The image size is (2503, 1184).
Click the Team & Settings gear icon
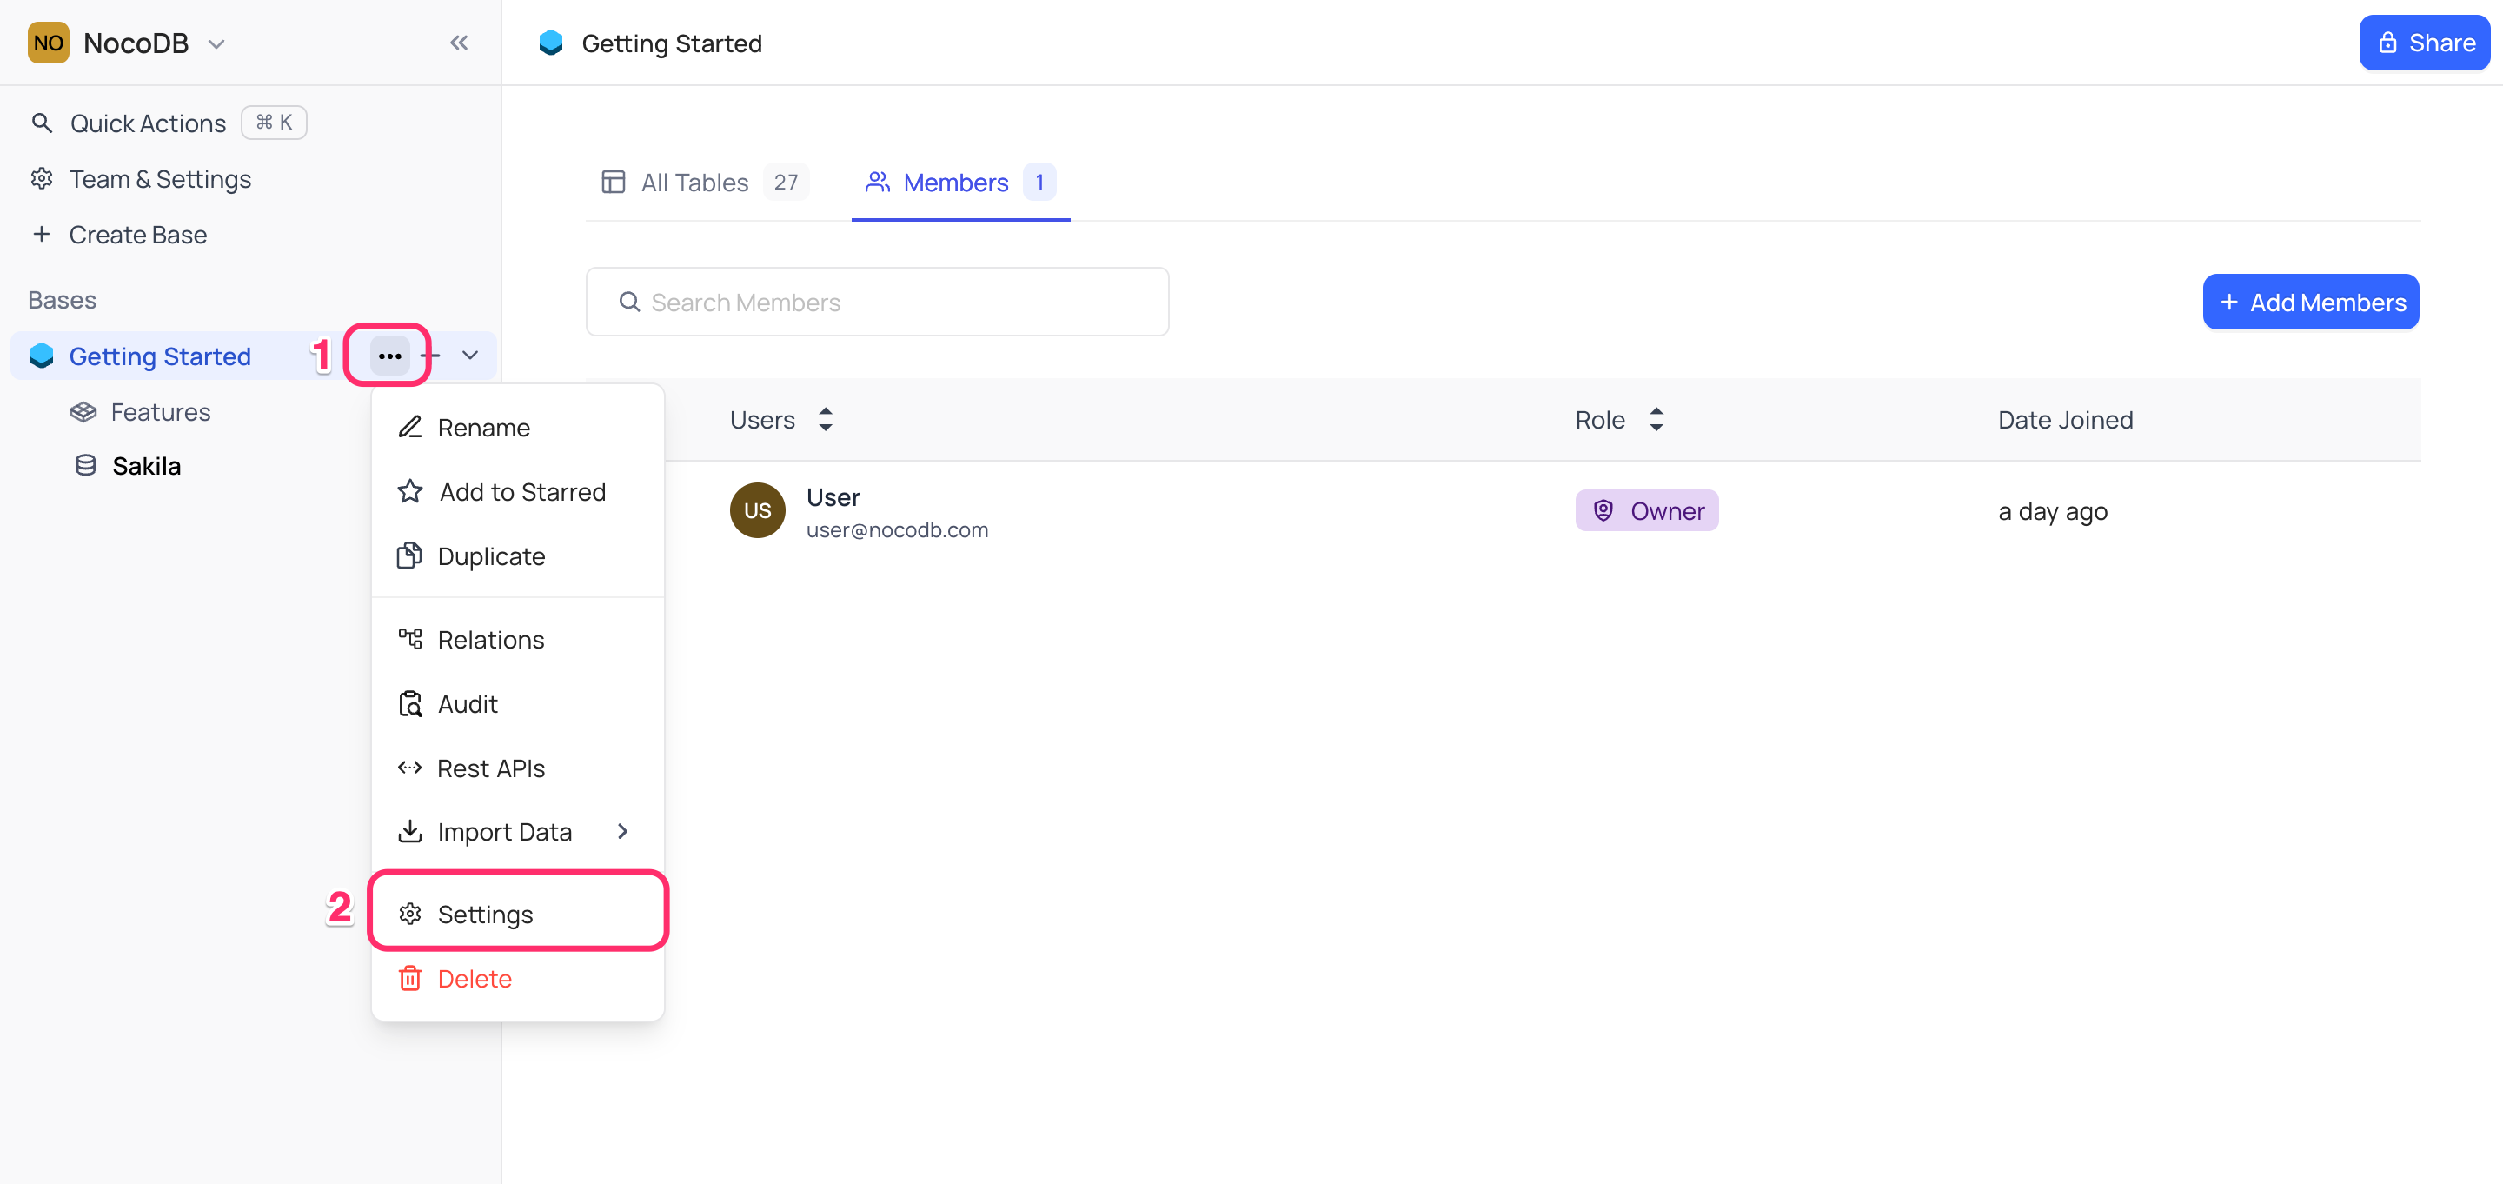[x=42, y=179]
